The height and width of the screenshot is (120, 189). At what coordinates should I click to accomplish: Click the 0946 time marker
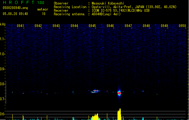coord(110,26)
